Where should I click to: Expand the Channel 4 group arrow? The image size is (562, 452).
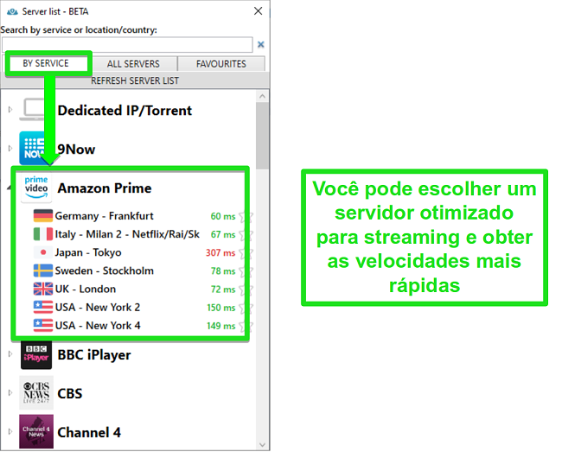click(10, 431)
